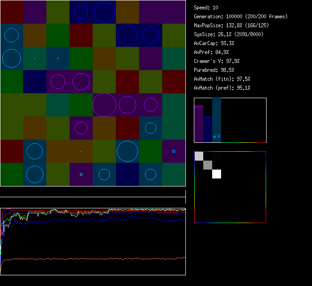Click the empty strip above the graph
The image size is (312, 286).
pos(93,192)
